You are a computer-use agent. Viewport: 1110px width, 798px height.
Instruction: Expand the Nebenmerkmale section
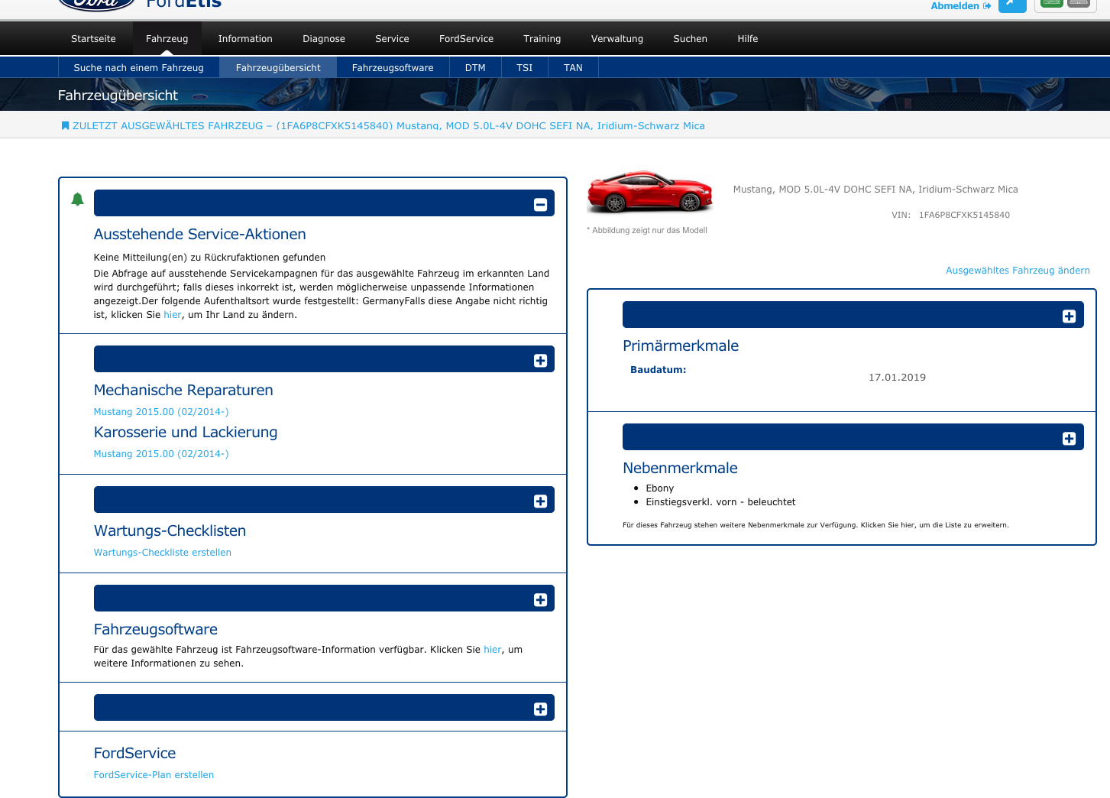pyautogui.click(x=1069, y=438)
